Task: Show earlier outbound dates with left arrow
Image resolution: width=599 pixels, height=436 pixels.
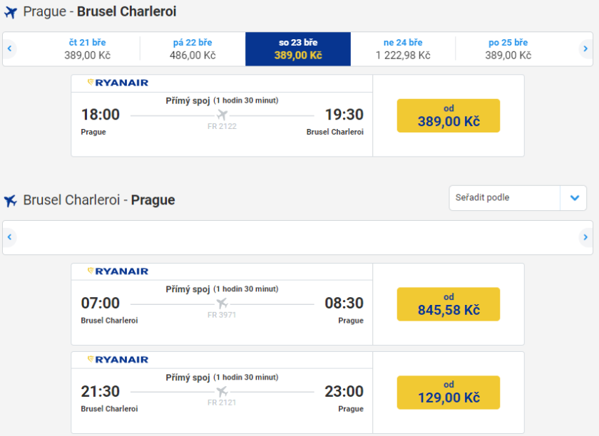Action: tap(10, 49)
